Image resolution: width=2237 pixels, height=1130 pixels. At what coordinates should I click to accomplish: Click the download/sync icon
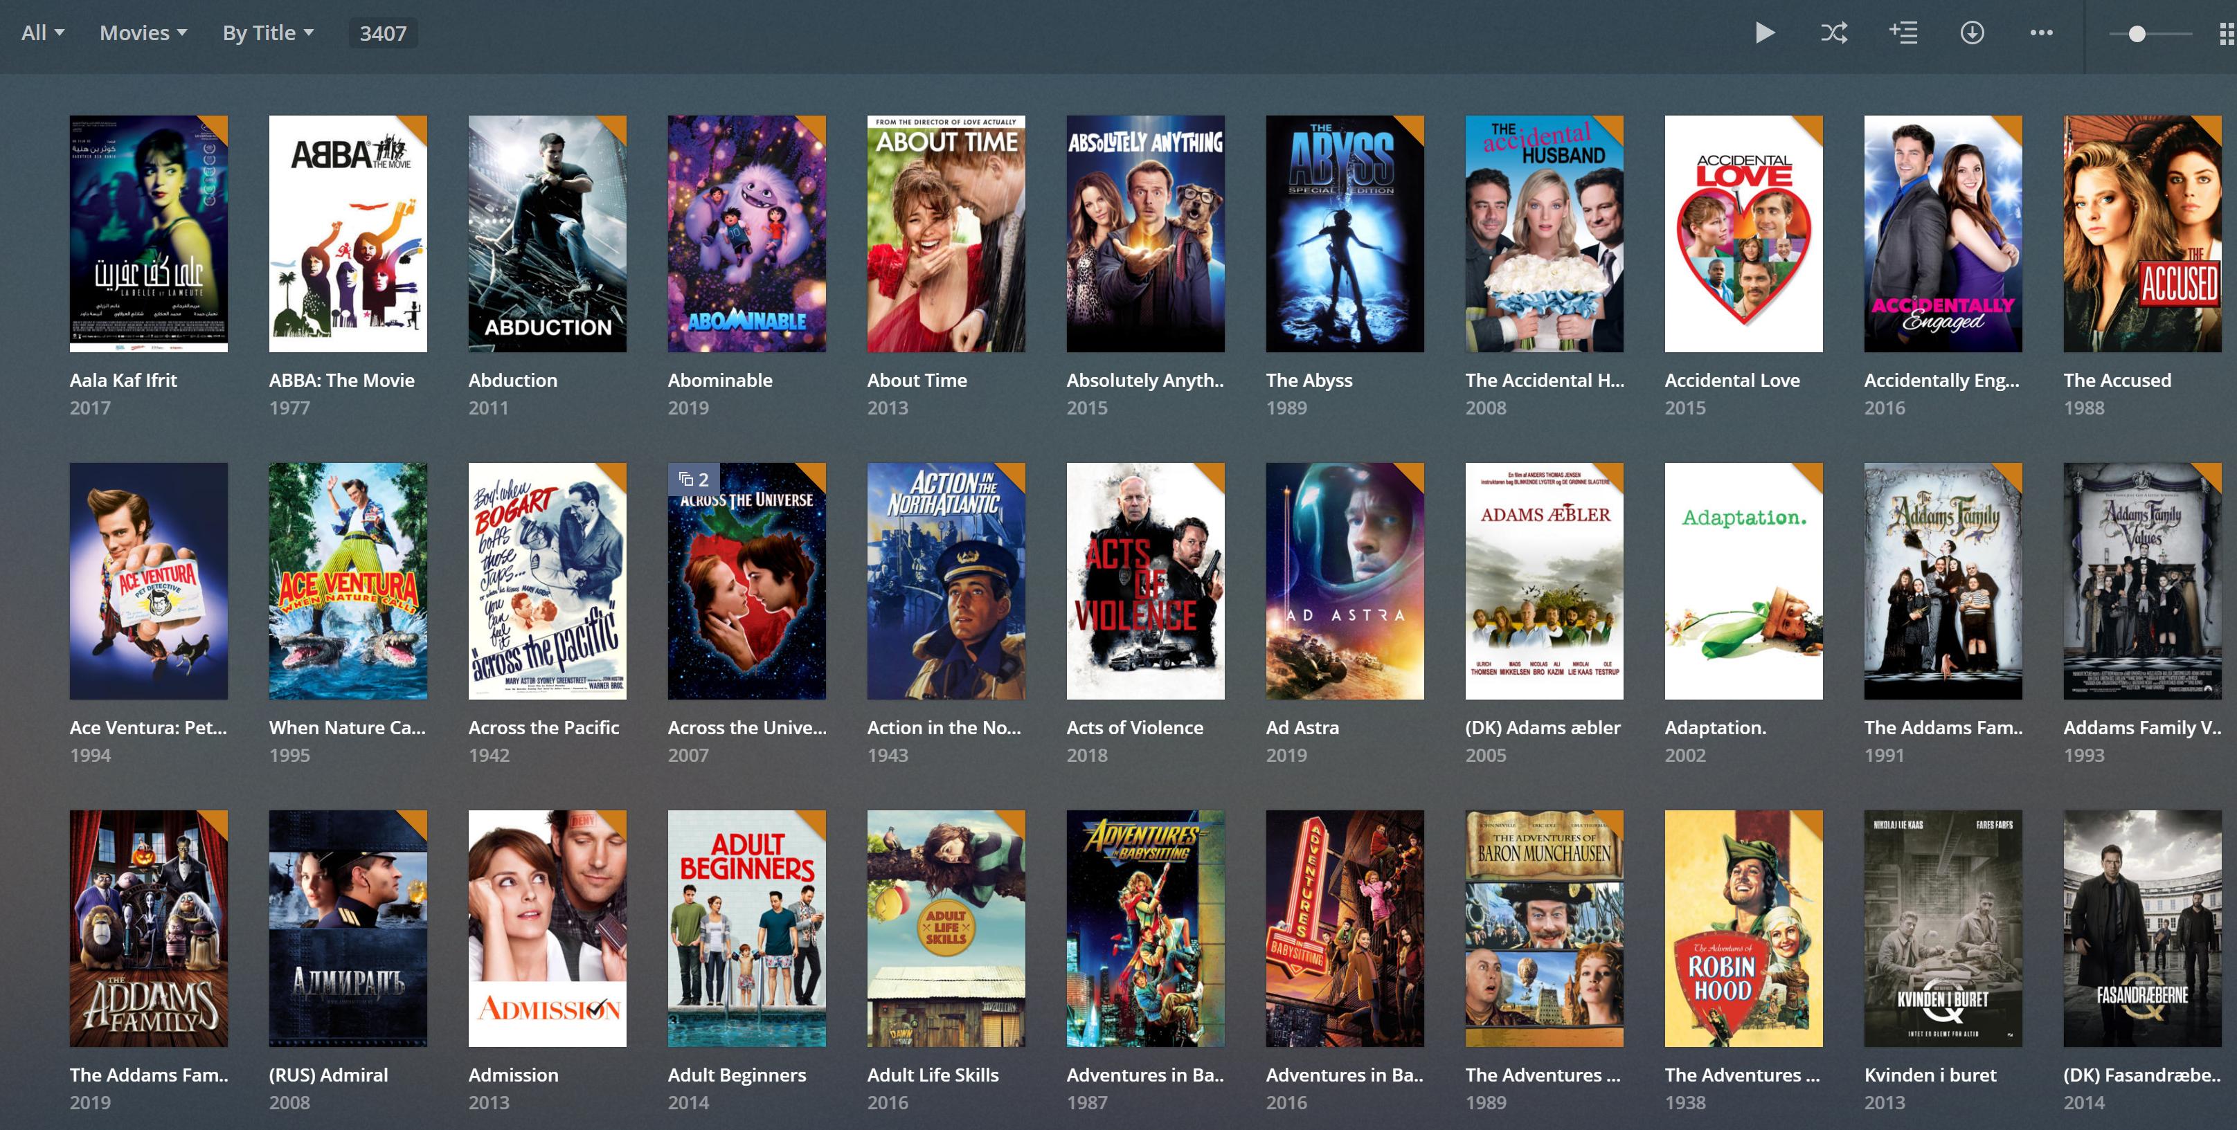pyautogui.click(x=1972, y=33)
